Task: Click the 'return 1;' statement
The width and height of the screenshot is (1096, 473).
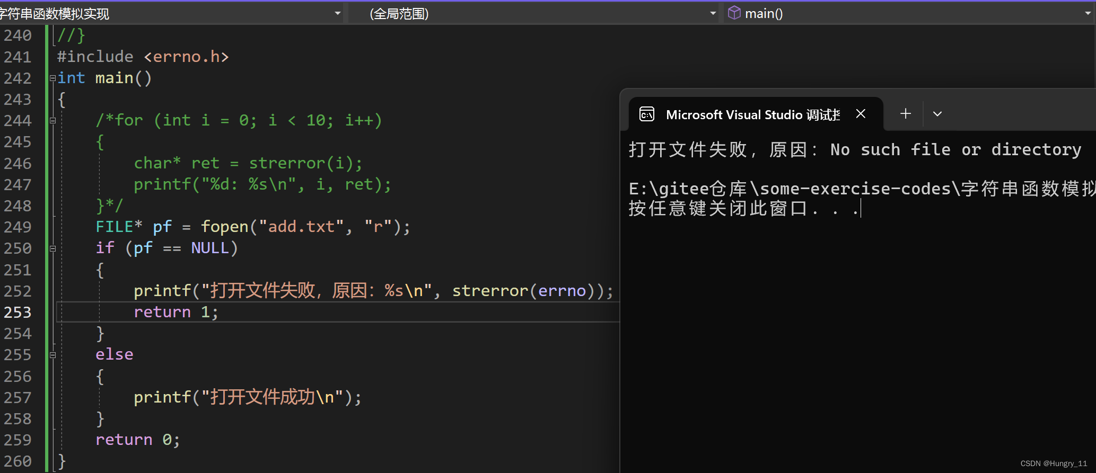Action: (176, 312)
